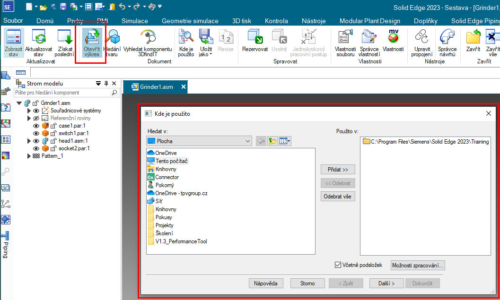Click the open-folder icon in the title bar

click(44, 7)
